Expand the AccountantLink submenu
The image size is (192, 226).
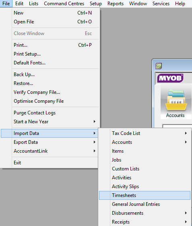tap(55, 151)
